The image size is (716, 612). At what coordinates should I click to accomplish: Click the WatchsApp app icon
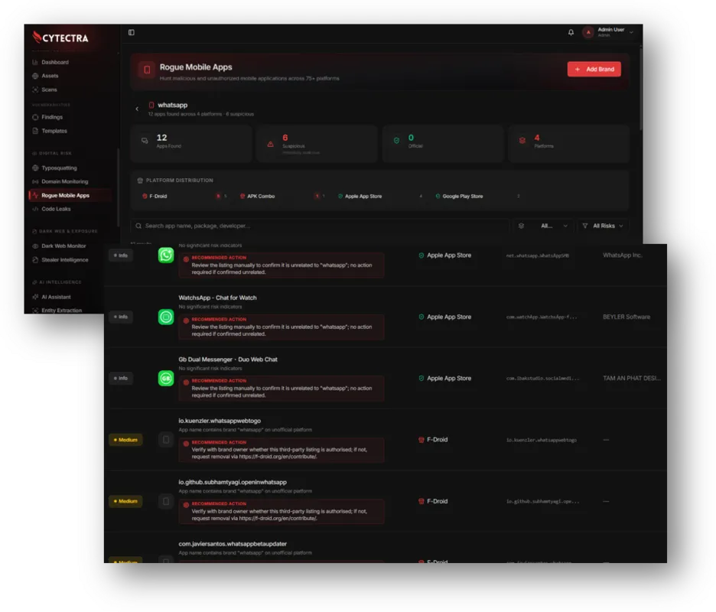pyautogui.click(x=166, y=317)
